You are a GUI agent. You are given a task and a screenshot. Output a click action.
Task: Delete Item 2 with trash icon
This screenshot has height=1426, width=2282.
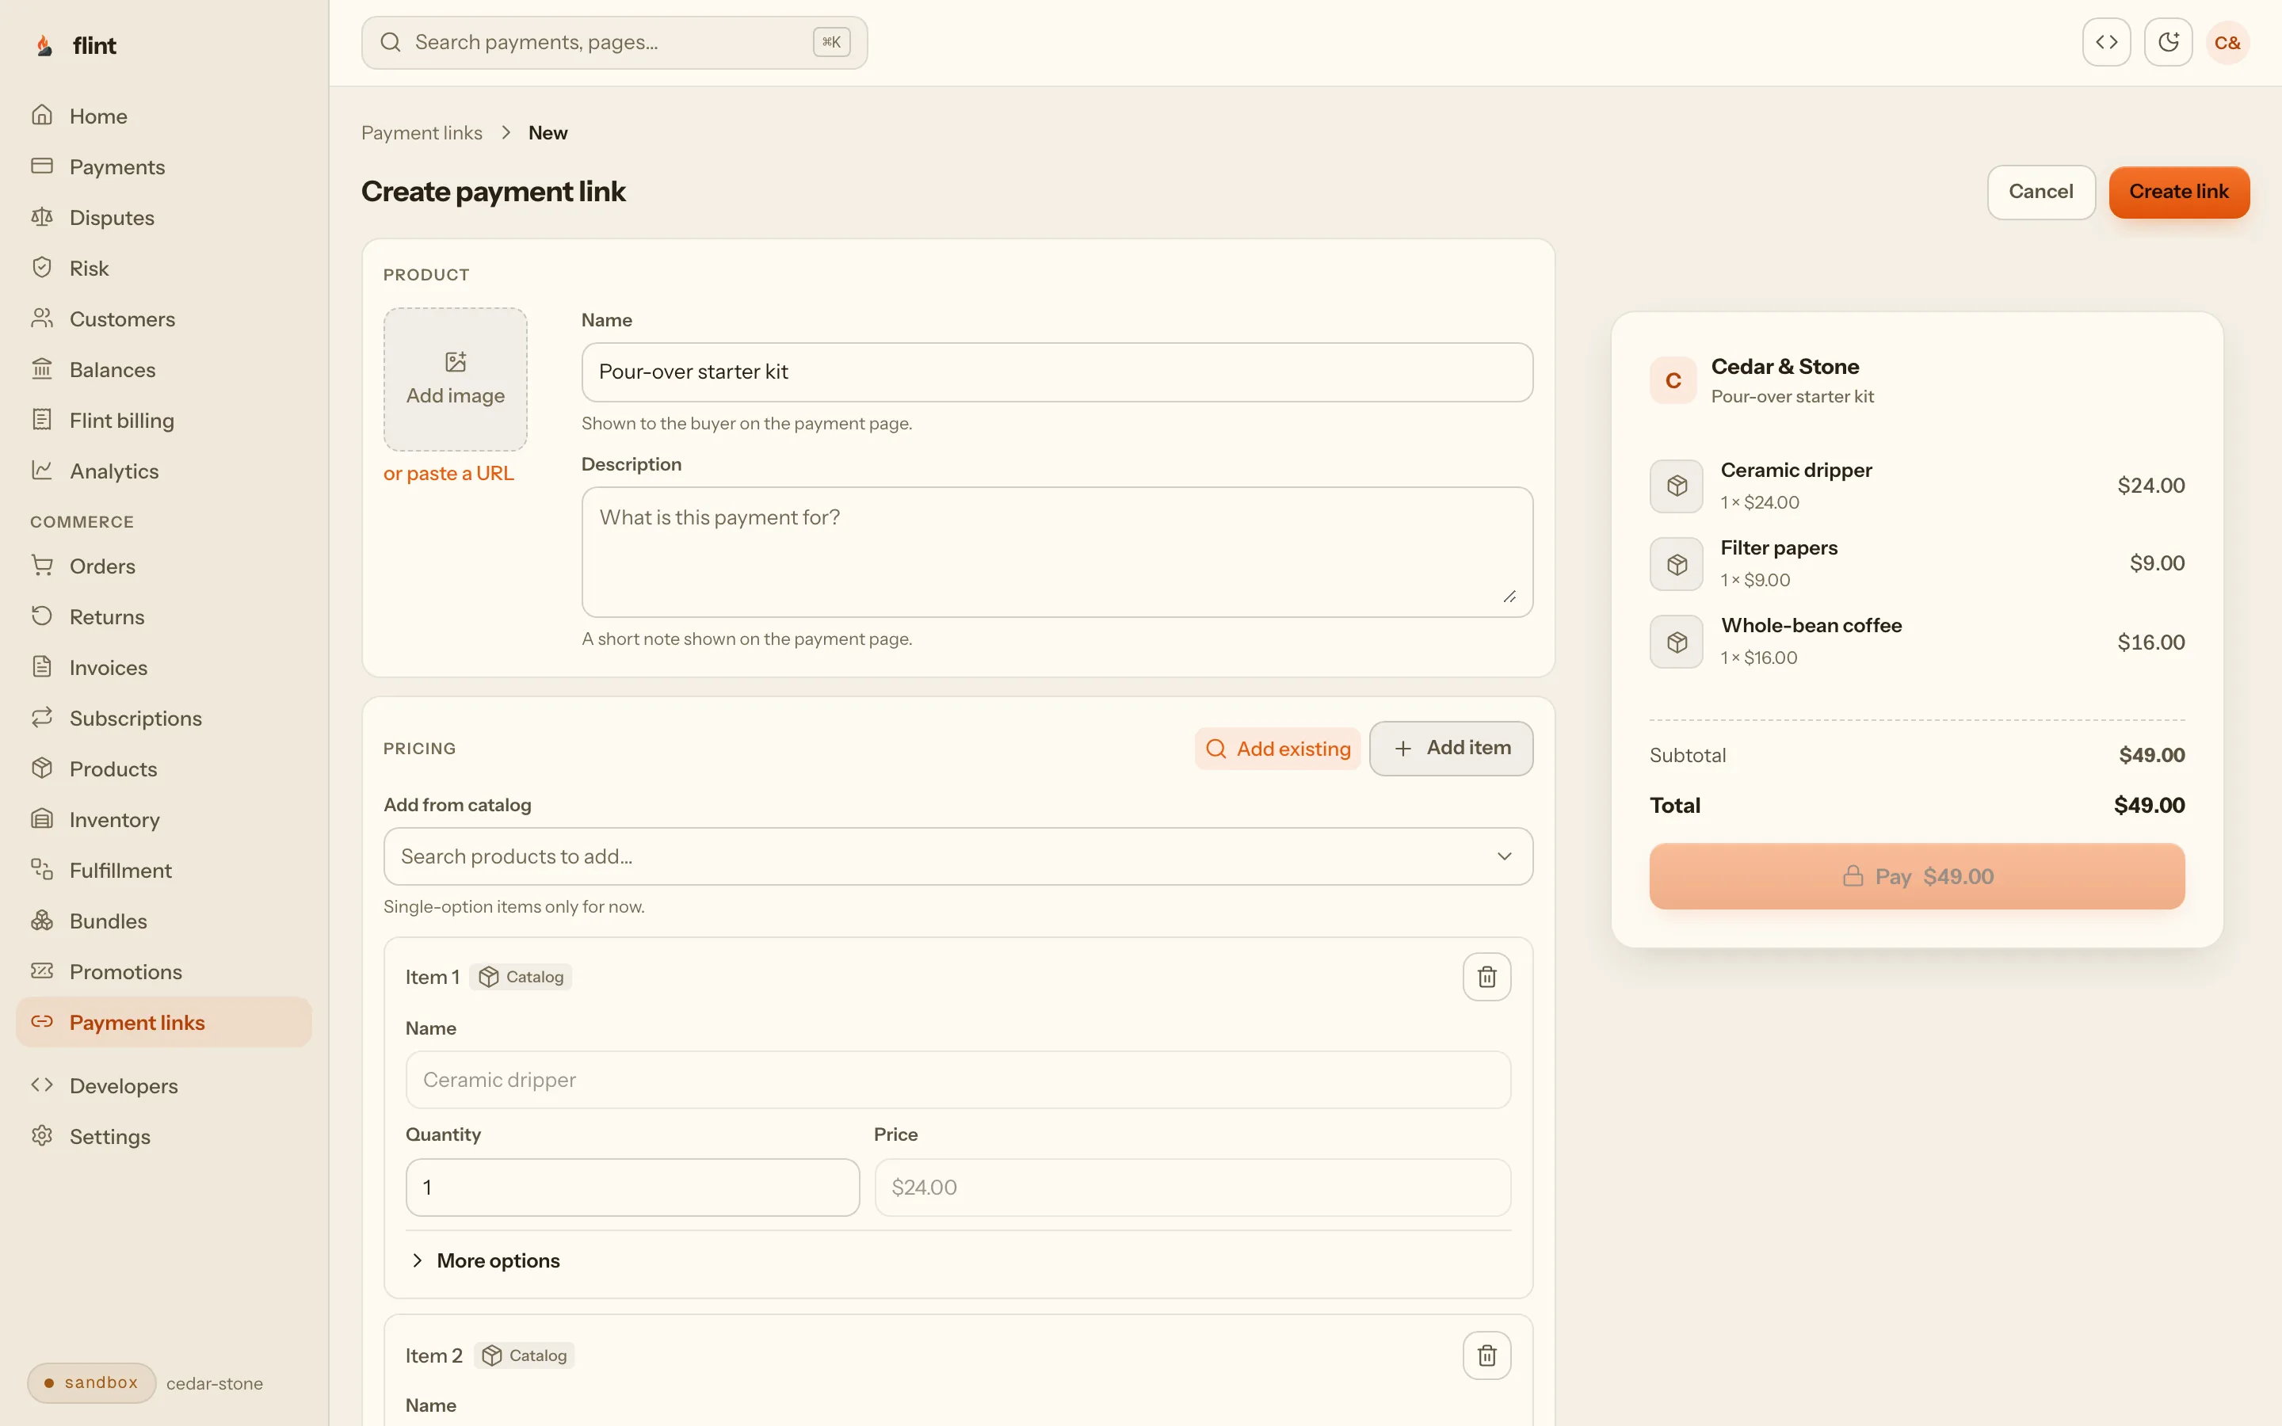pyautogui.click(x=1486, y=1355)
